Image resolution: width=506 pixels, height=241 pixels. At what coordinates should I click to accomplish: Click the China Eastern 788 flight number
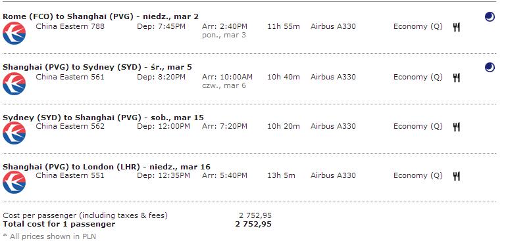click(x=70, y=26)
